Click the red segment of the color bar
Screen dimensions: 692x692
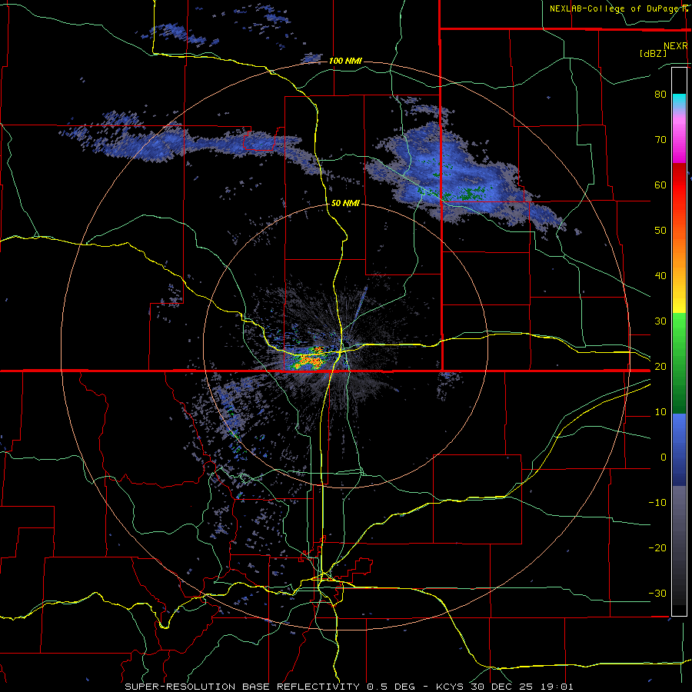pyautogui.click(x=679, y=185)
